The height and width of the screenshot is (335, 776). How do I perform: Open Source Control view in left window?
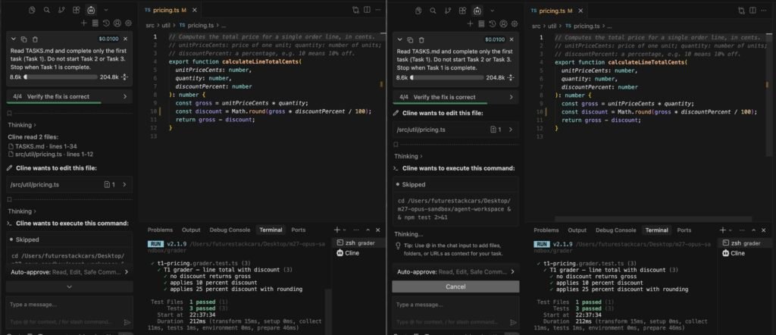(x=61, y=10)
